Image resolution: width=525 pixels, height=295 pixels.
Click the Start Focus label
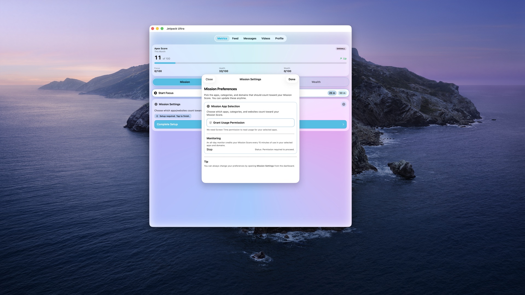166,93
